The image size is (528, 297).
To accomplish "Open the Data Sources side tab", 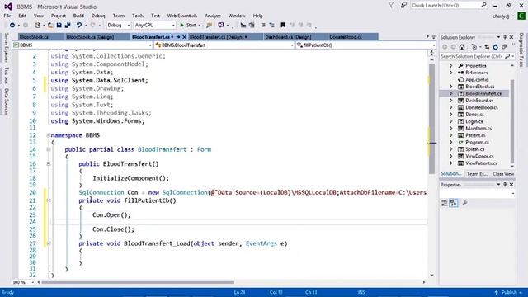I will click(6, 101).
